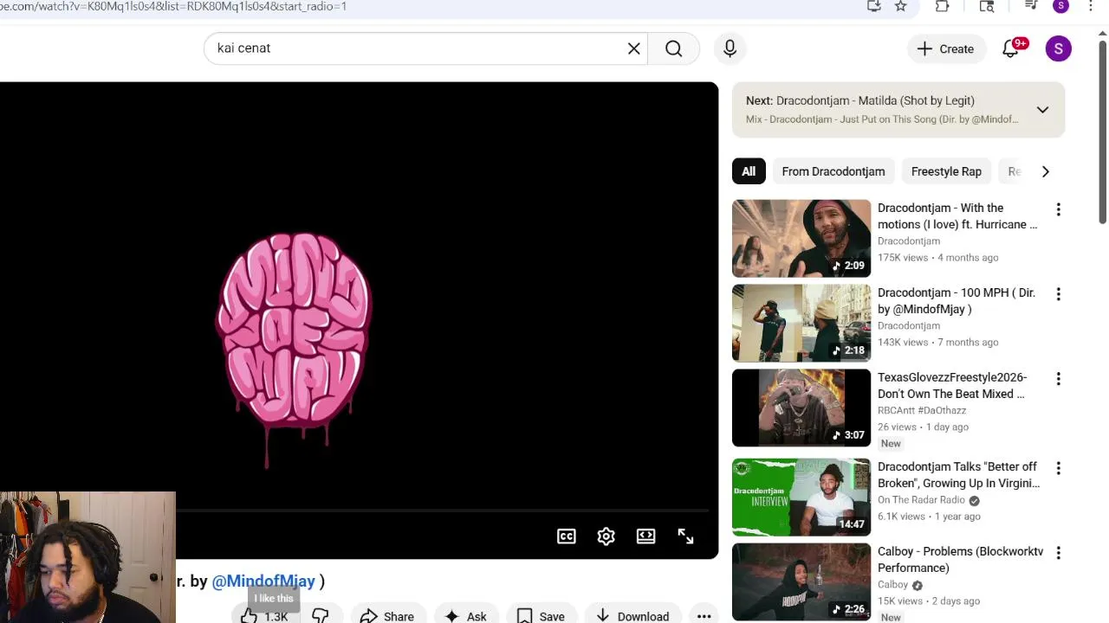Open more actions ellipsis below video
Screen dimensions: 1109x623
click(x=704, y=616)
